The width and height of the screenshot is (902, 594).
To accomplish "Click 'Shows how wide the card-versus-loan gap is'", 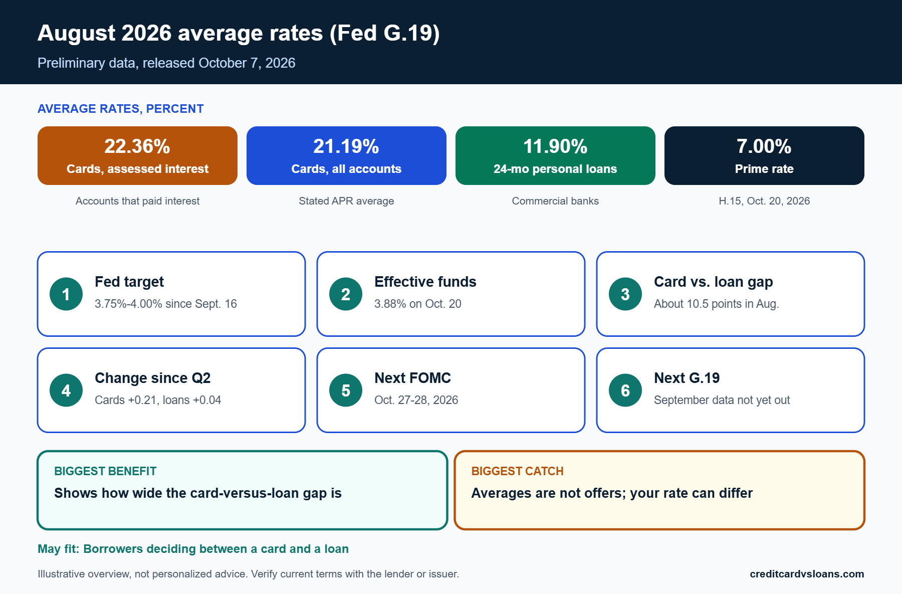I will point(198,493).
